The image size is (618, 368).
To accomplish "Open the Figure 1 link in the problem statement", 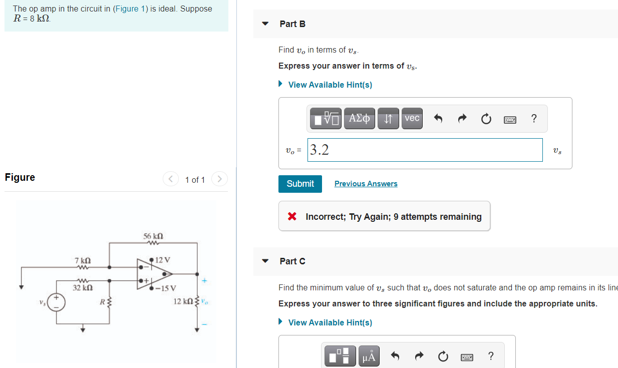I will [130, 9].
